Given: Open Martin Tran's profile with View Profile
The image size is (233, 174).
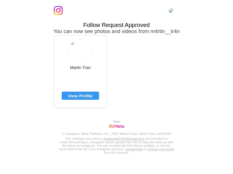Looking at the screenshot, I should 80,96.
